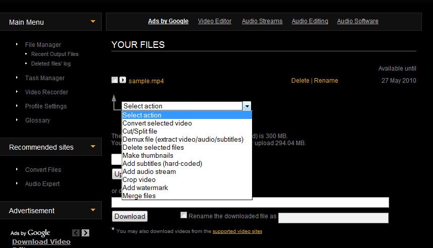Image resolution: width=433 pixels, height=248 pixels.
Task: Open File Manager in Main Menu
Action: click(x=43, y=45)
